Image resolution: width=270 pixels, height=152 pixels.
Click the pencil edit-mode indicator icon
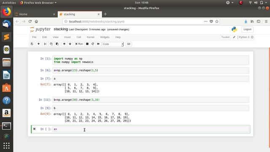[234, 37]
